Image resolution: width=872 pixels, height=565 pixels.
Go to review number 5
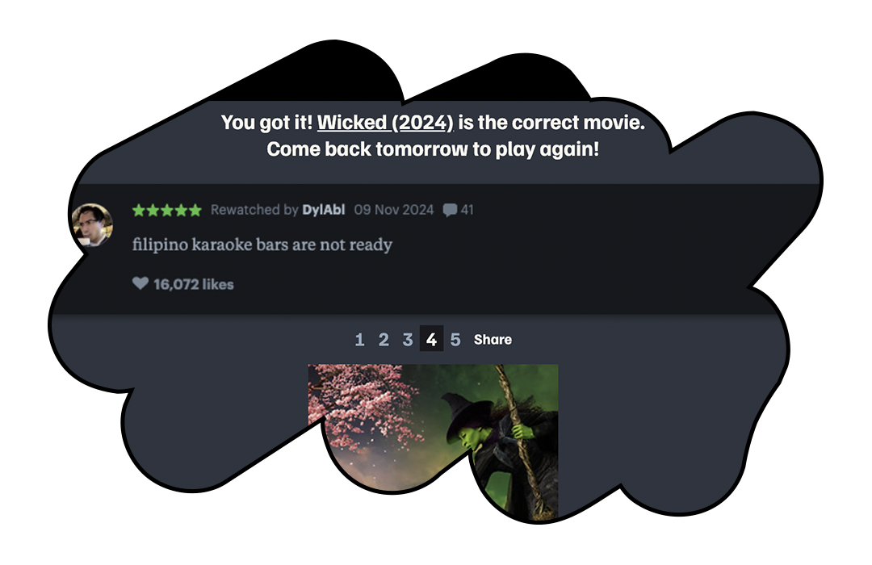pyautogui.click(x=455, y=339)
